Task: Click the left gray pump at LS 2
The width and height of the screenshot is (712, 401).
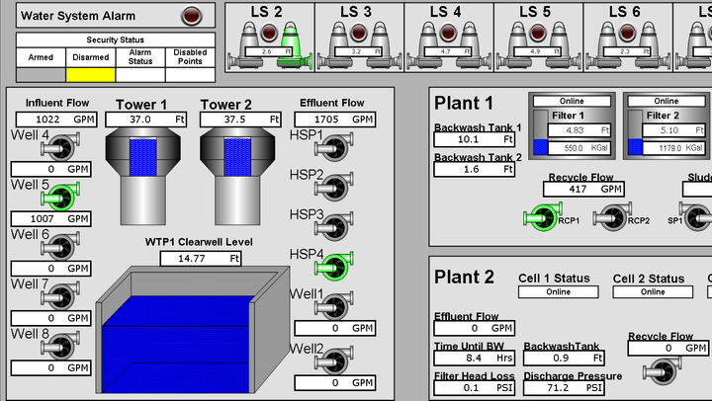Action: [x=246, y=46]
